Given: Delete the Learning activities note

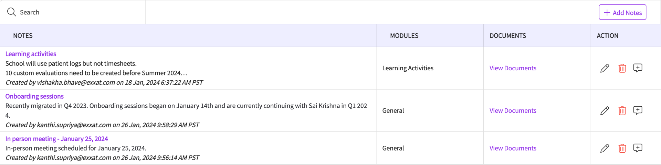Looking at the screenshot, I should (622, 68).
